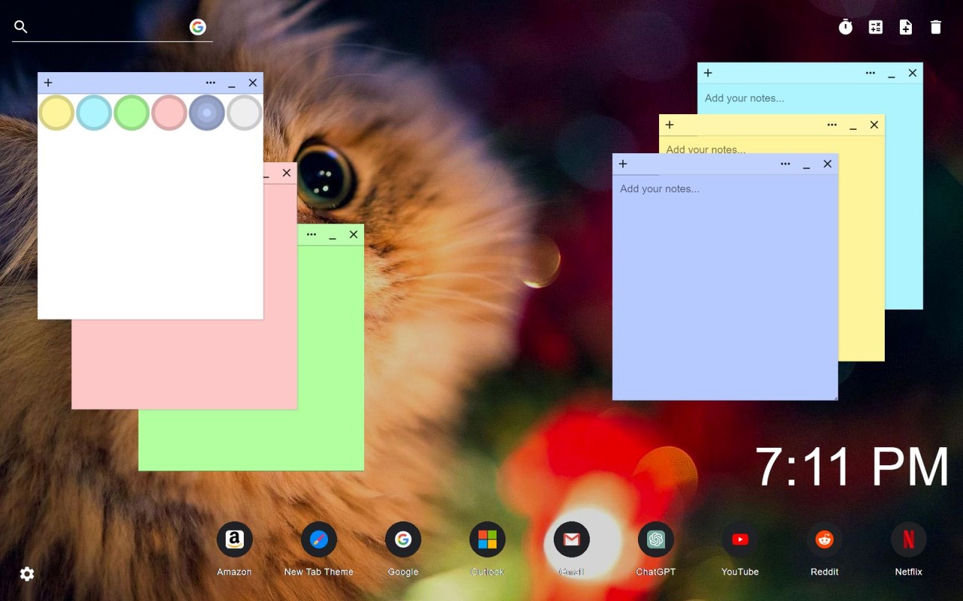Minimize the yellow note
The image size is (963, 601).
pos(853,126)
